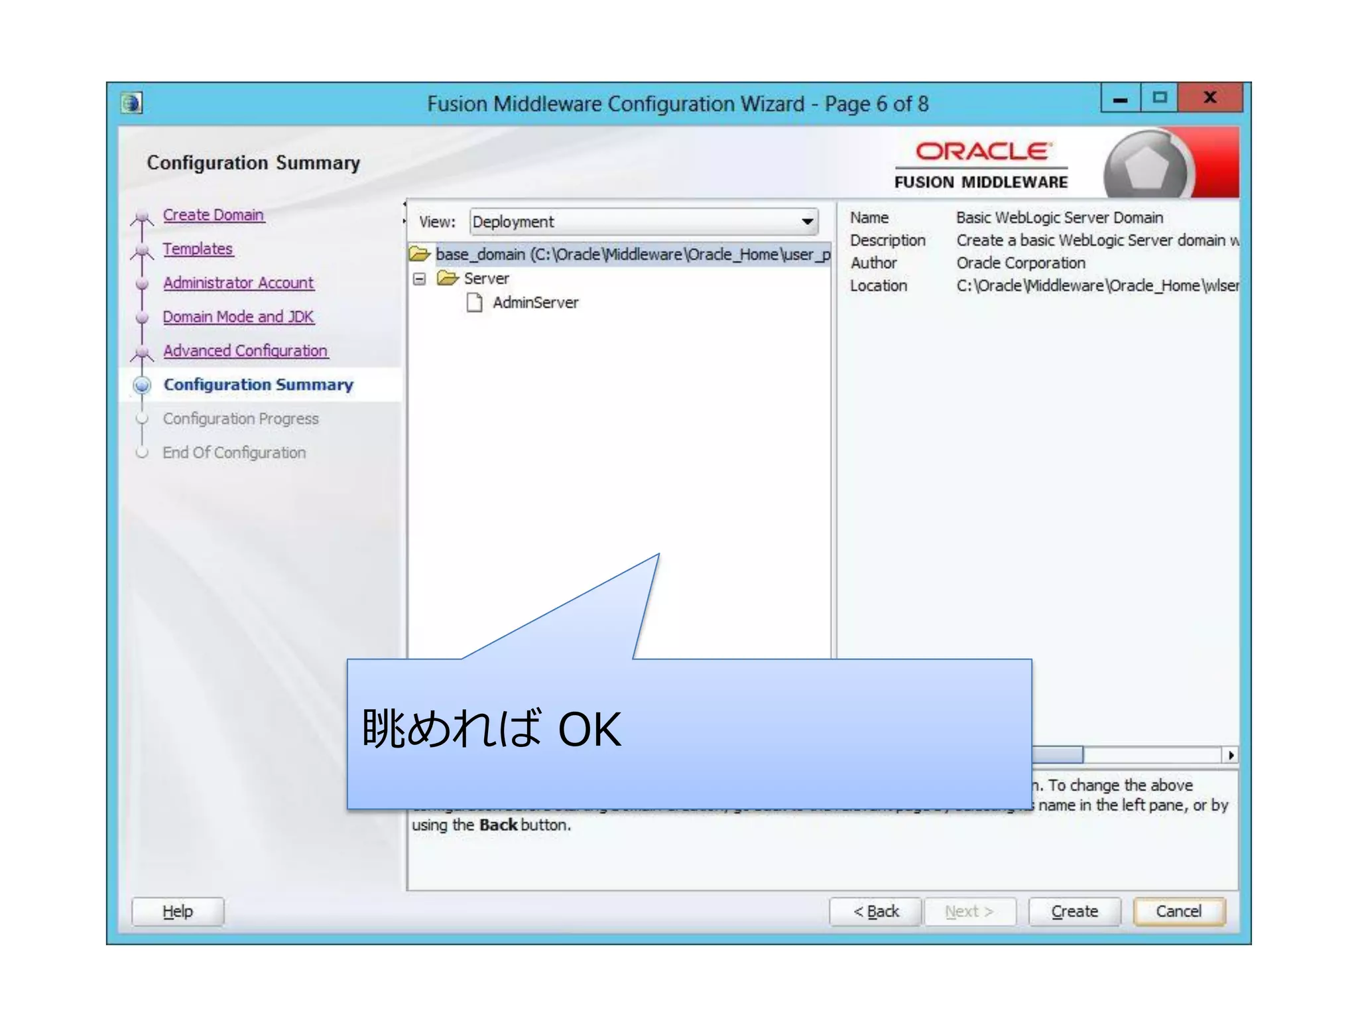This screenshot has height=1019, width=1358.
Task: Open the Templates step link
Action: (x=198, y=249)
